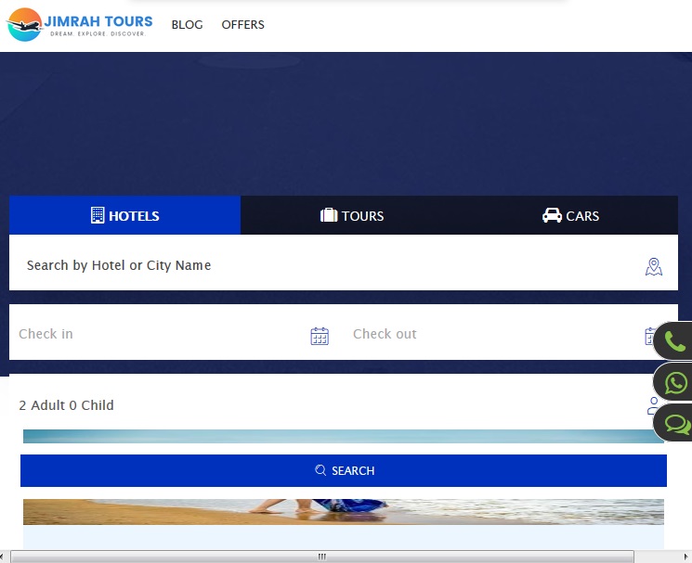
Task: Click the blue SEARCH button
Action: (x=344, y=470)
